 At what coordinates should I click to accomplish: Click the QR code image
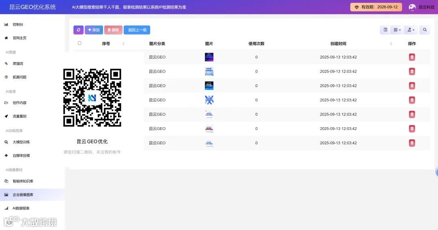click(x=92, y=98)
